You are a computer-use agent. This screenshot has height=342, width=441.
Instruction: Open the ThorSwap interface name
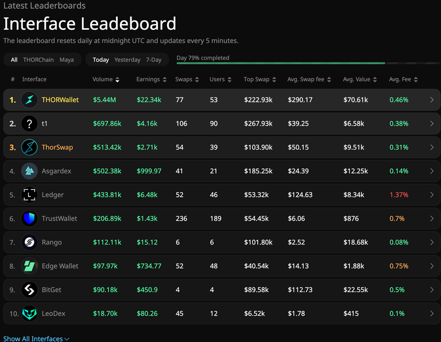tap(57, 147)
